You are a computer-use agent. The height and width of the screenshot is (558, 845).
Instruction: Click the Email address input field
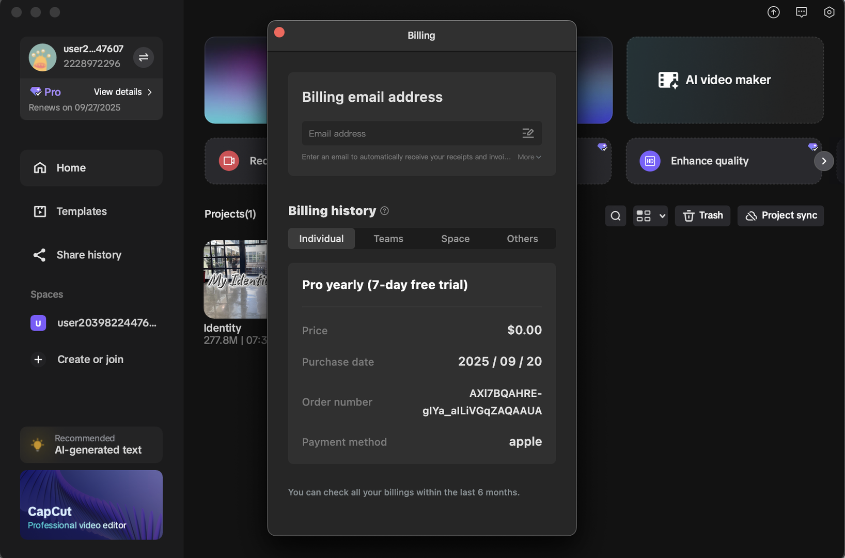(422, 133)
